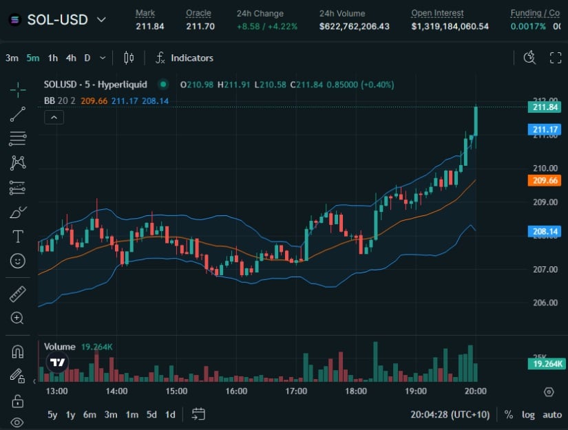Click the orange BB basis label 209.66
Screen dimensions: 568x430
545,180
